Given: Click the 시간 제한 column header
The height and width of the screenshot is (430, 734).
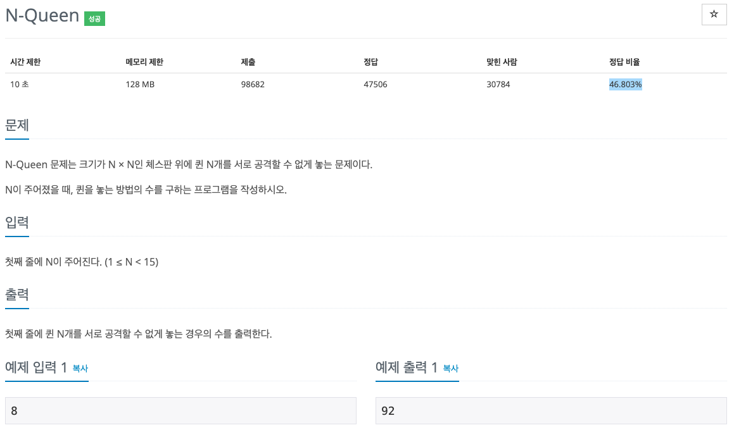Looking at the screenshot, I should [x=25, y=62].
